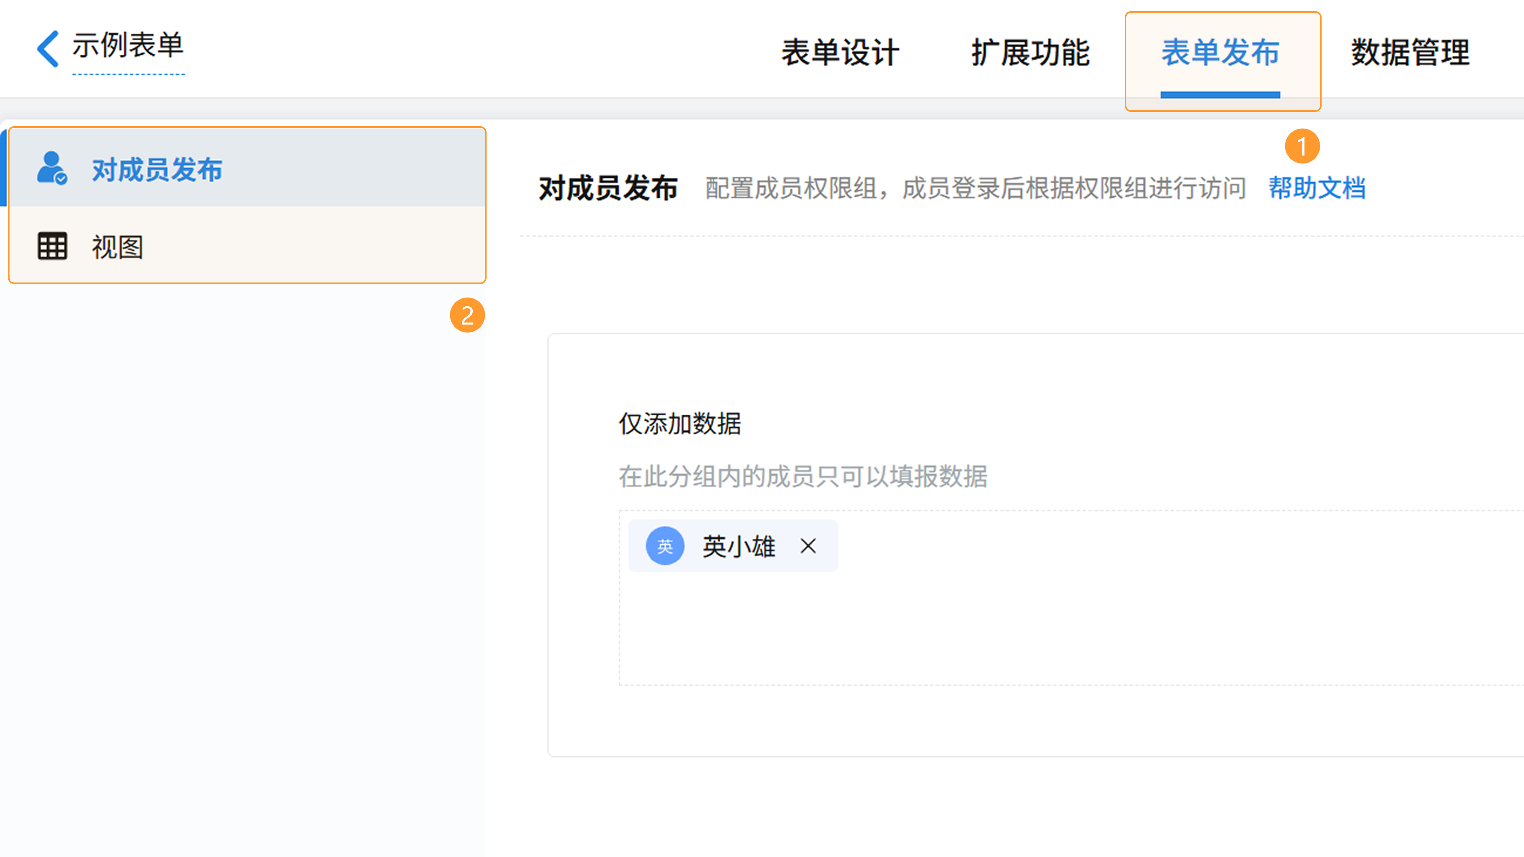Click the 英小雄 member tag name
This screenshot has height=857, width=1524.
[x=738, y=546]
